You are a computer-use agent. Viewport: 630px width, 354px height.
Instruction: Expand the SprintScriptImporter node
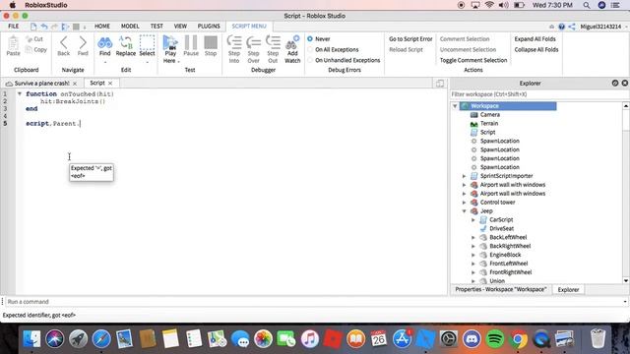[464, 176]
